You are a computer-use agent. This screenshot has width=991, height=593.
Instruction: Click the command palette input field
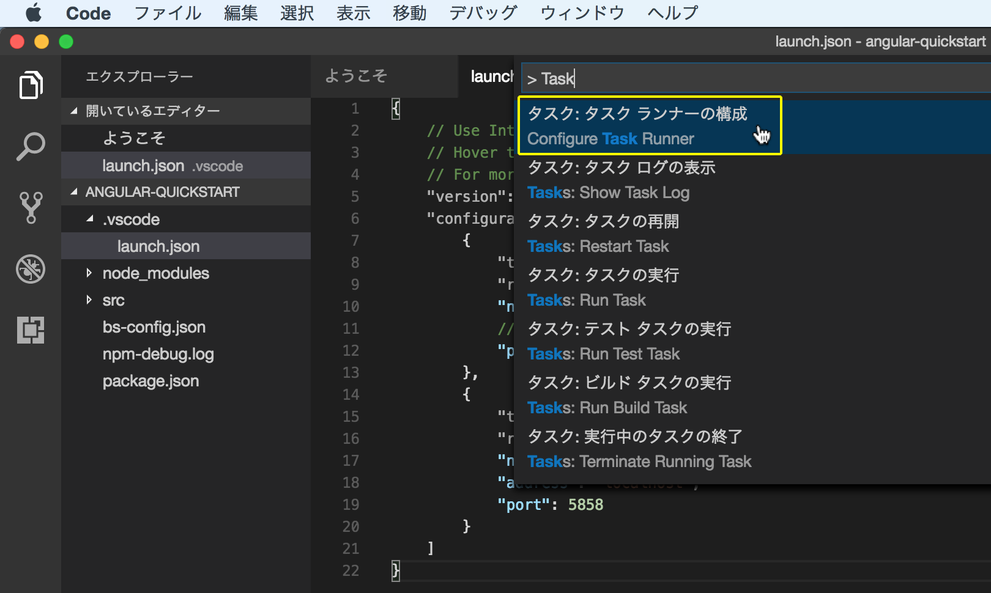tap(756, 78)
